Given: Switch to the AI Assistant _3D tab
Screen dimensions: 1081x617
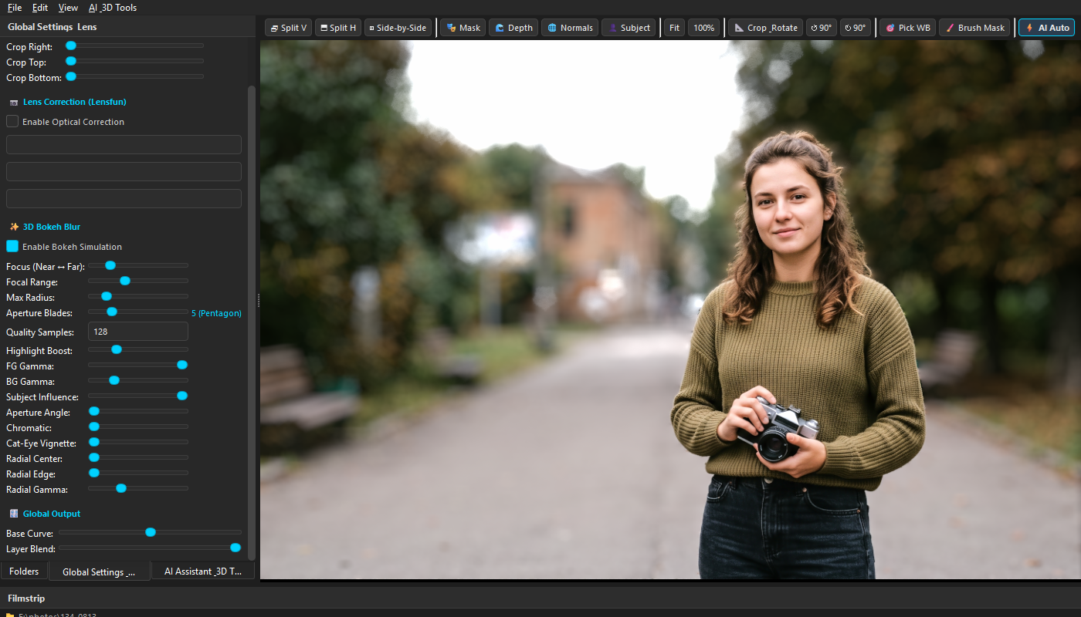Looking at the screenshot, I should (x=203, y=571).
